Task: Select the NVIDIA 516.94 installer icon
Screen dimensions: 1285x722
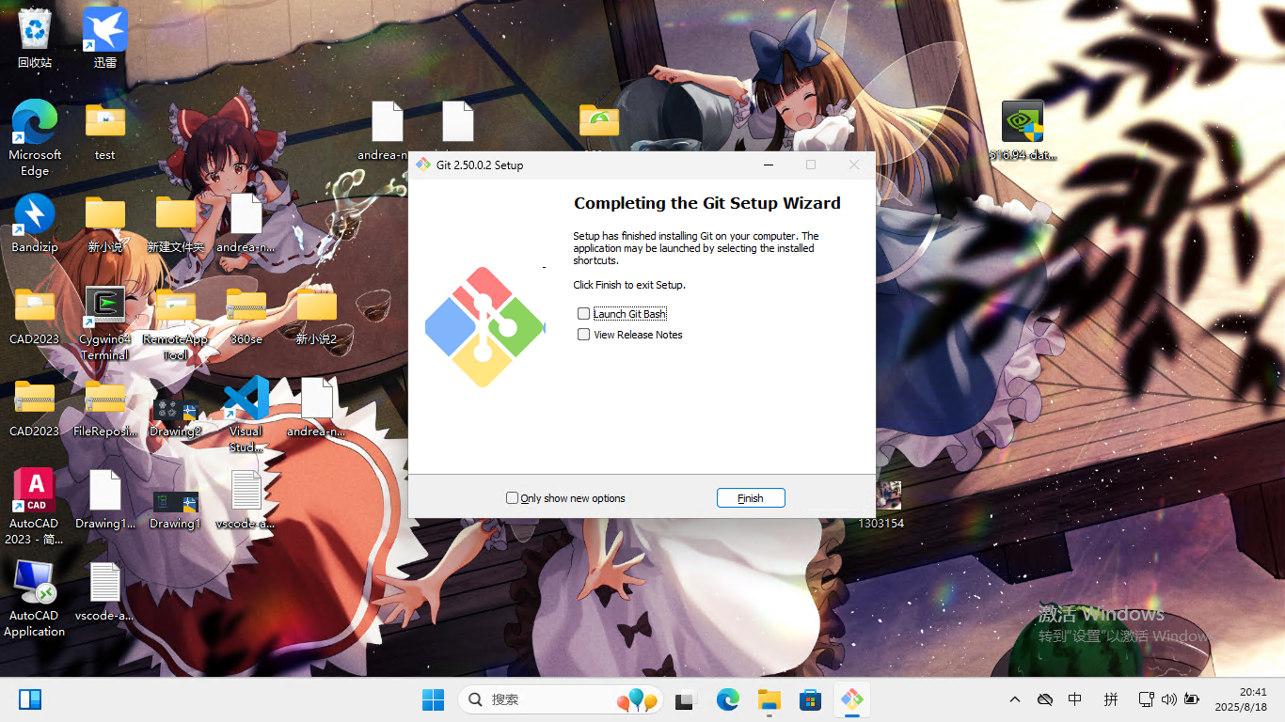Action: click(1023, 131)
